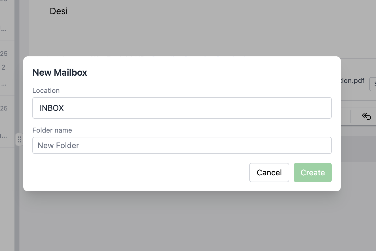Click the grey overlay outside the dialog
Image resolution: width=376 pixels, height=251 pixels.
pyautogui.click(x=187, y=224)
